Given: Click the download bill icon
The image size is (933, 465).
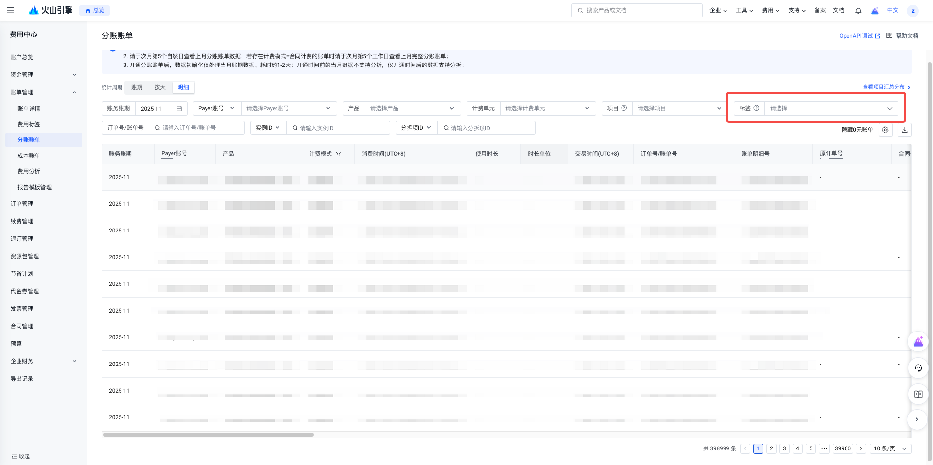Looking at the screenshot, I should (905, 130).
